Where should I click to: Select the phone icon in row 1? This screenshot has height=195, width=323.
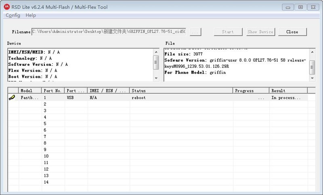[12, 98]
